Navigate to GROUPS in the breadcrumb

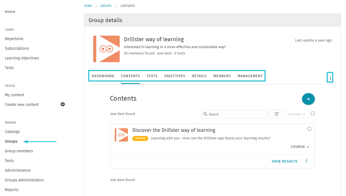(x=106, y=6)
